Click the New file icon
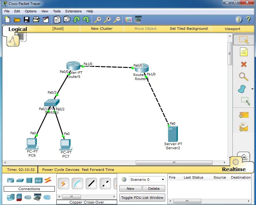Viewport: 256px width, 205px height. point(7,20)
